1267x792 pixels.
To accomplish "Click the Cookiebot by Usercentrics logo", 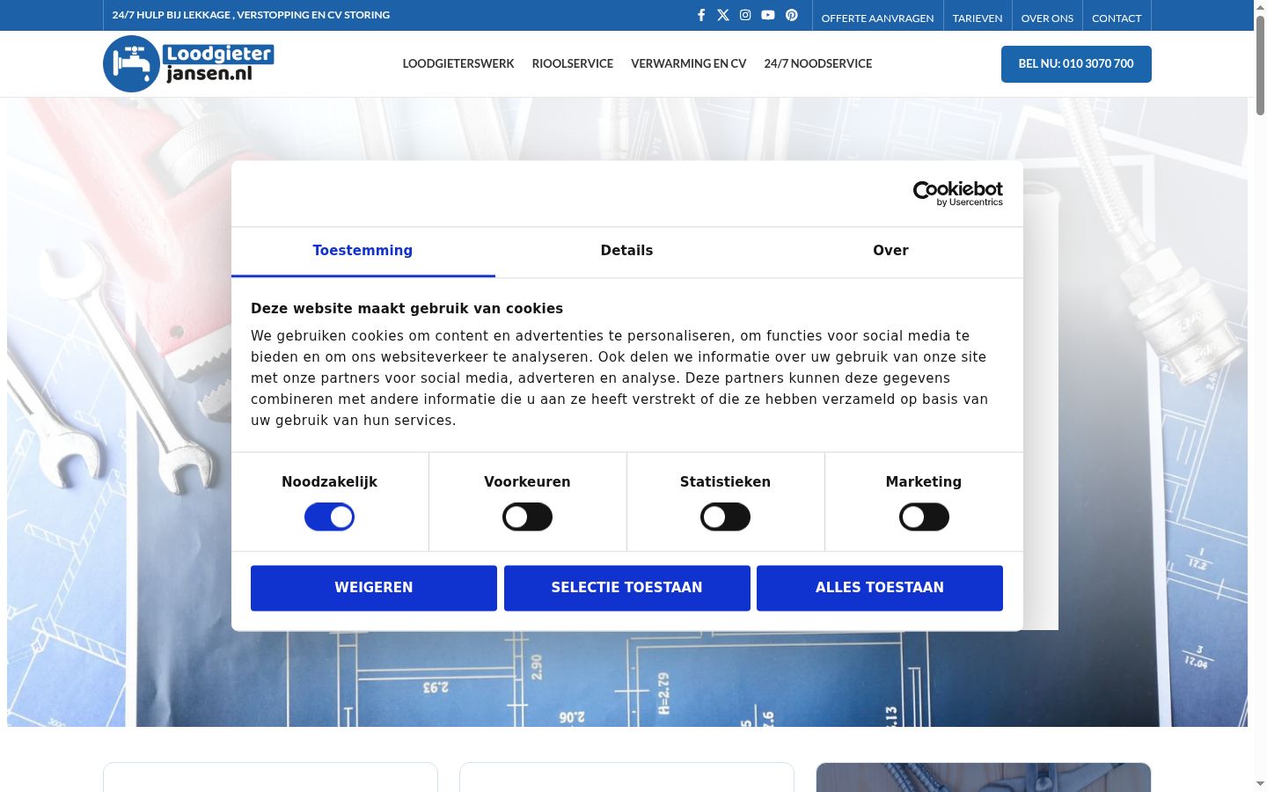I will (x=958, y=194).
